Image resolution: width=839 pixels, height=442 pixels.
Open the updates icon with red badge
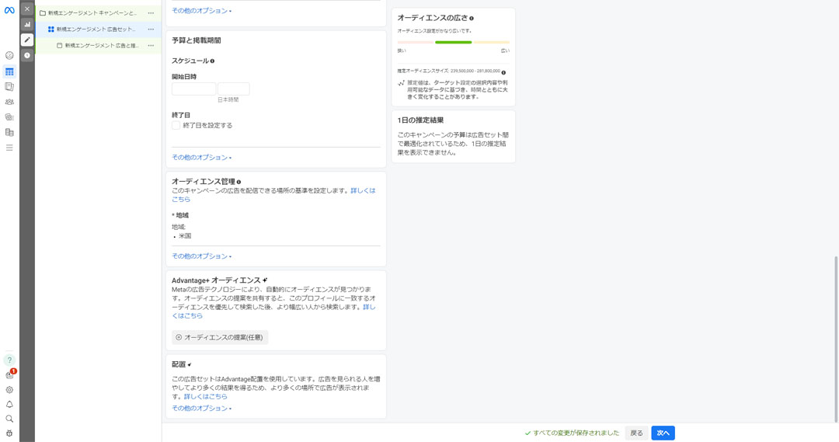point(9,374)
